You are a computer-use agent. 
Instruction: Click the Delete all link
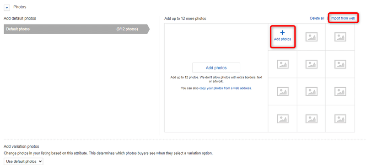click(x=317, y=18)
